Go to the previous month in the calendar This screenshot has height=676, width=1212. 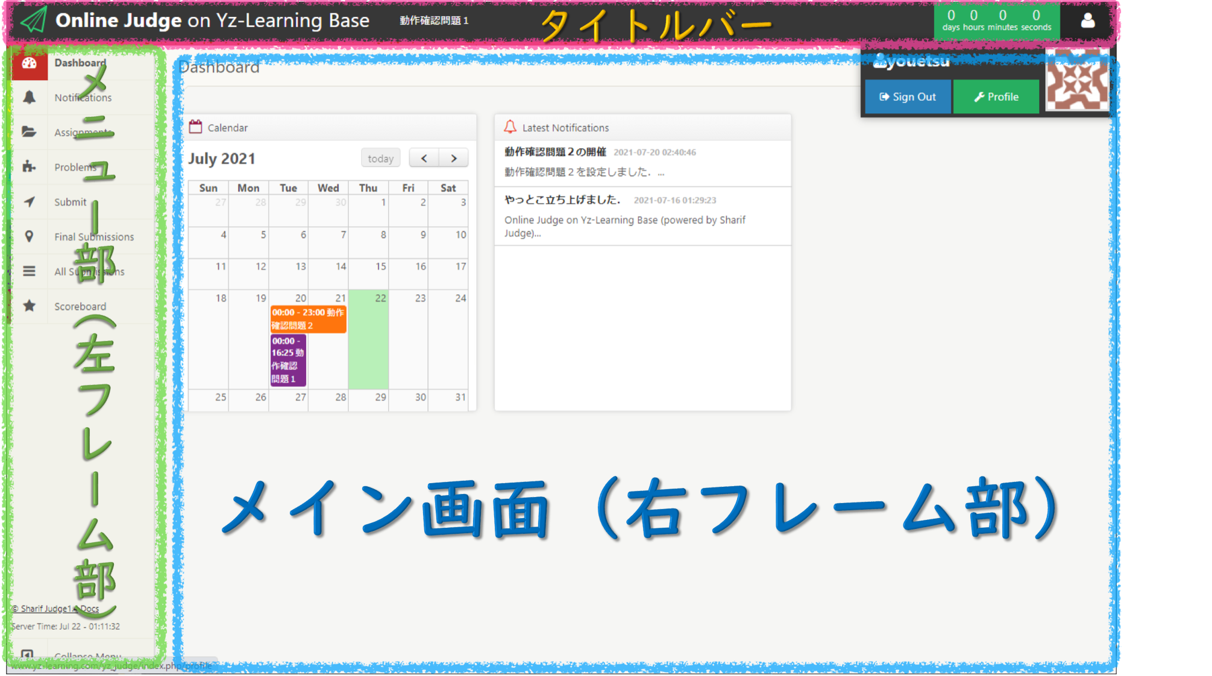tap(424, 158)
